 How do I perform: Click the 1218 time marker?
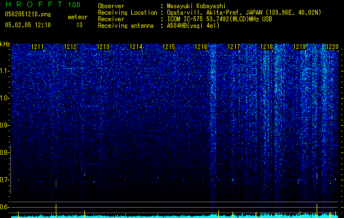click(x=266, y=46)
